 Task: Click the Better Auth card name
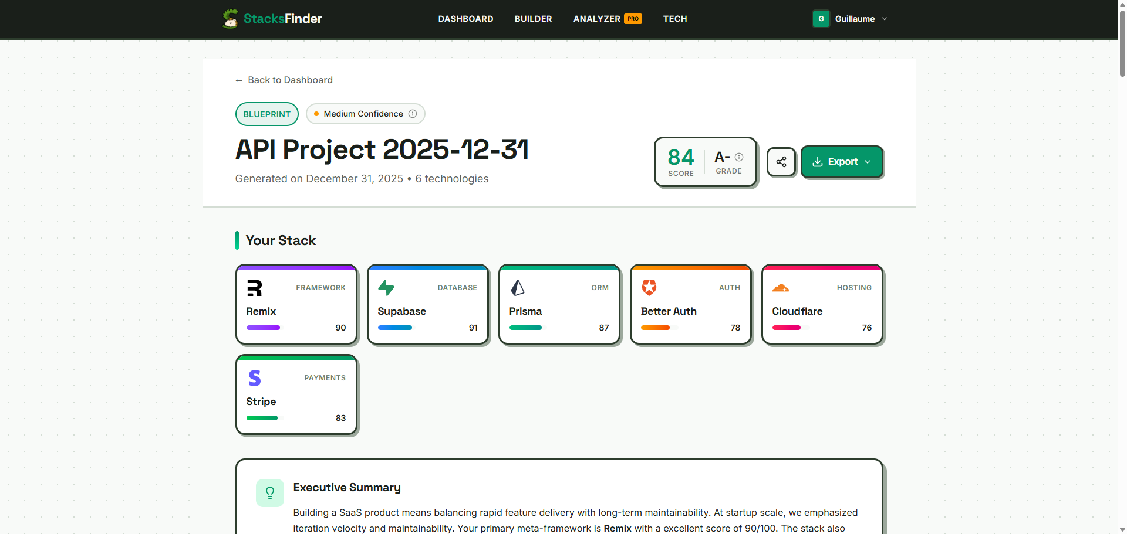pyautogui.click(x=669, y=311)
